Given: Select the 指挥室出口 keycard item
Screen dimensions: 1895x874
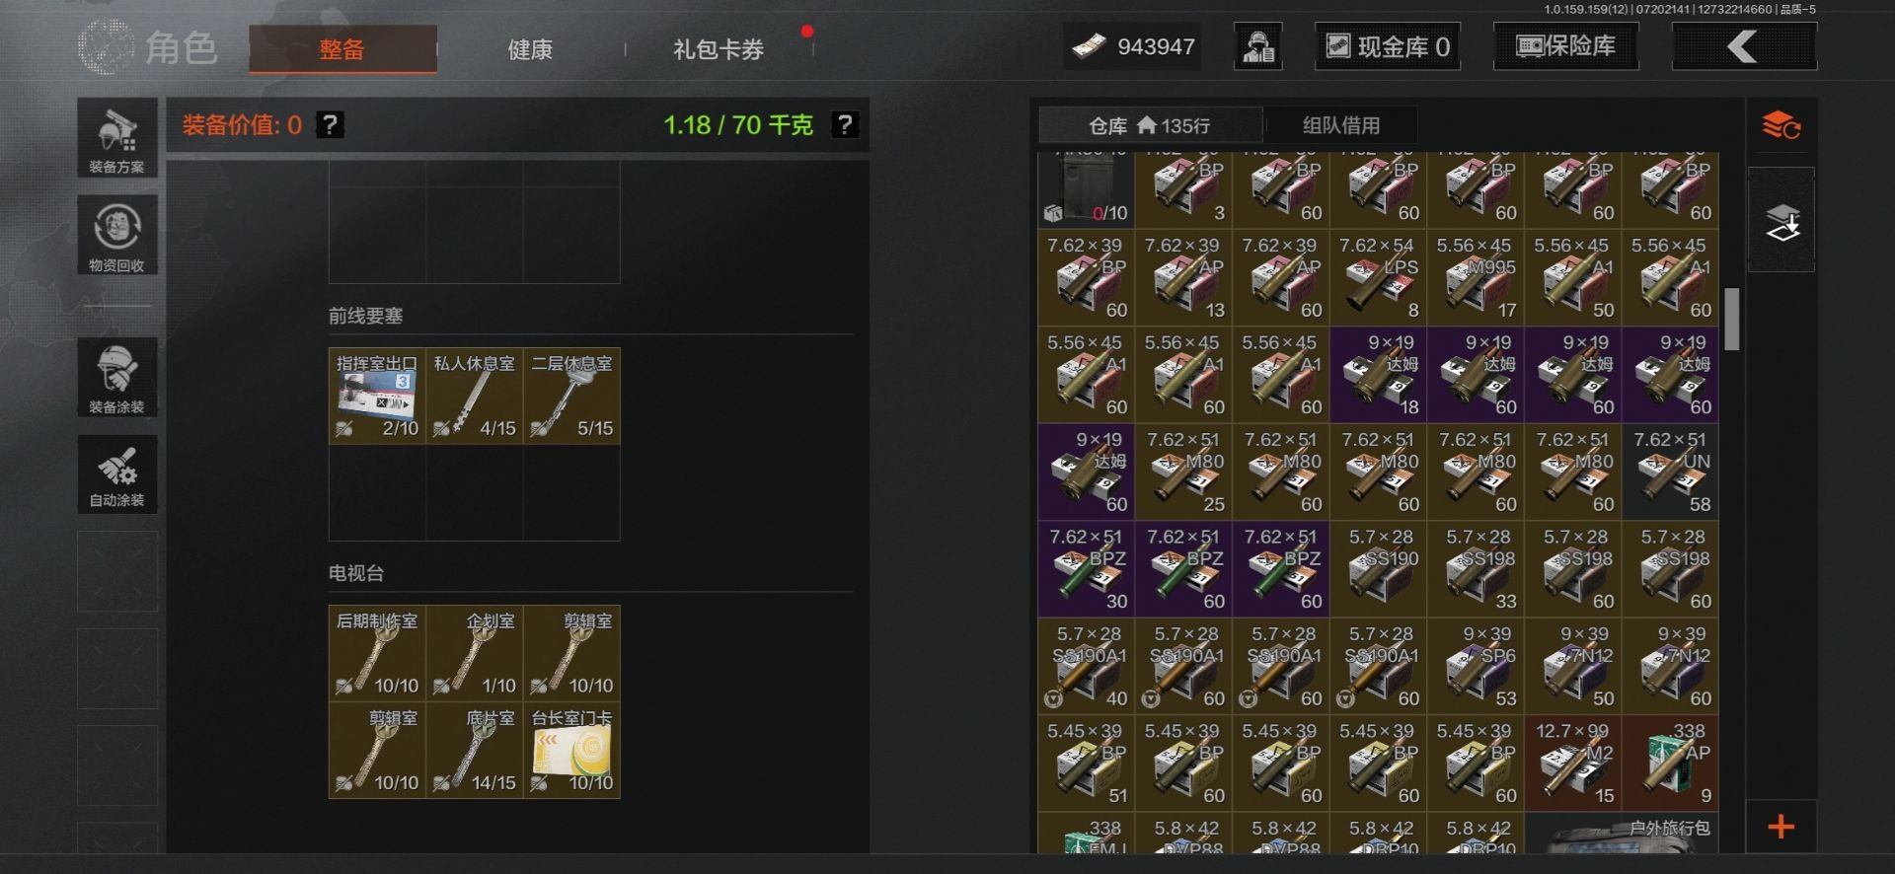Looking at the screenshot, I should coord(377,396).
